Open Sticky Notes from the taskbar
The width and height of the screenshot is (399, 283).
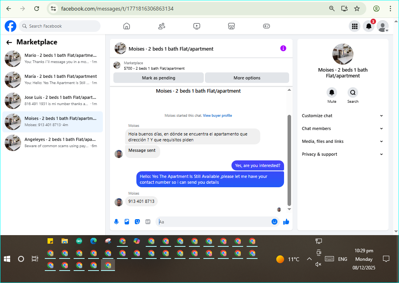point(50,241)
